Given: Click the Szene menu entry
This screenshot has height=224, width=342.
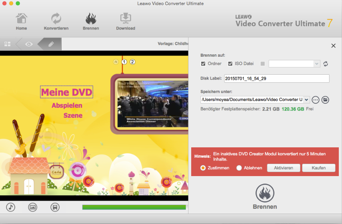Looking at the screenshot, I should point(73,115).
